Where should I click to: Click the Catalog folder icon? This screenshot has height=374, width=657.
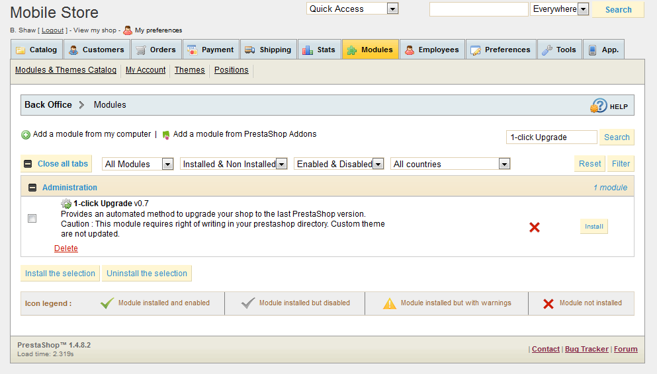21,50
